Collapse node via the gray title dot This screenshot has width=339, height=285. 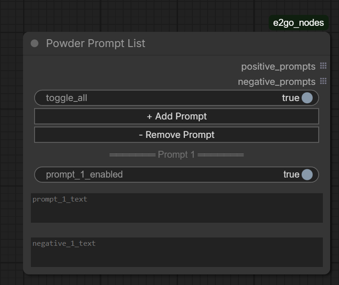click(35, 43)
